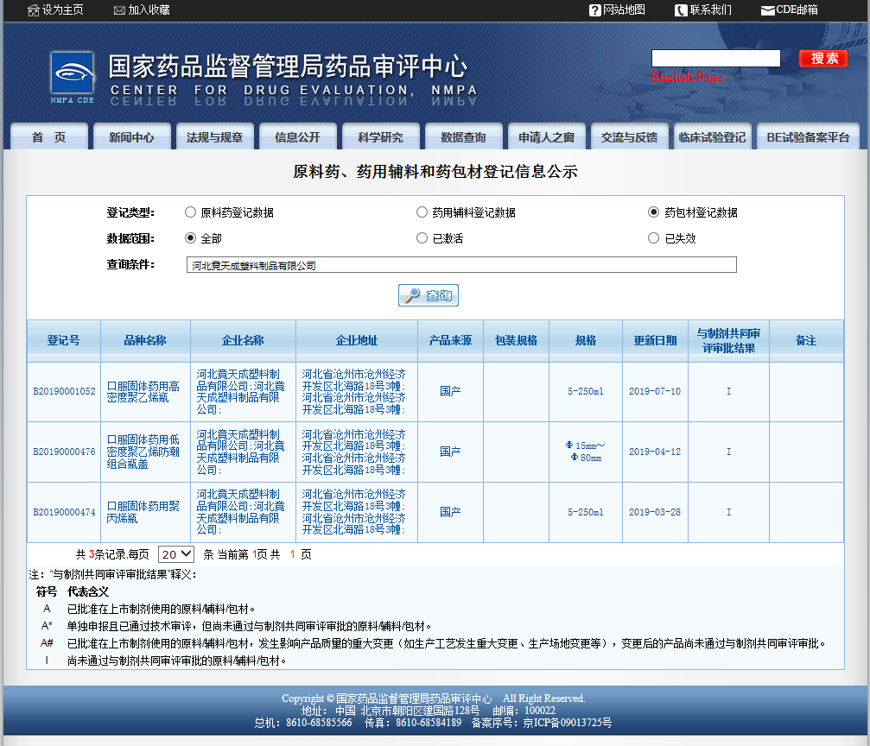Click the 产品来源 column header
870x746 pixels.
[x=450, y=340]
